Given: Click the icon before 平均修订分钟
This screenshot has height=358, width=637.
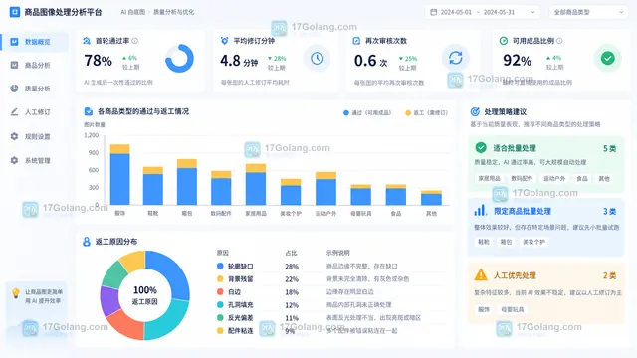Looking at the screenshot, I should 224,41.
